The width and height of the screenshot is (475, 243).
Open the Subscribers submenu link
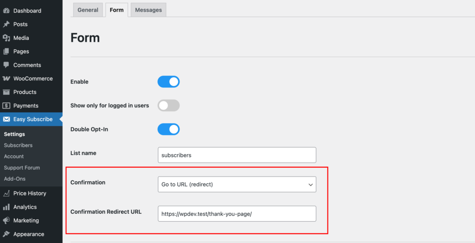(18, 145)
